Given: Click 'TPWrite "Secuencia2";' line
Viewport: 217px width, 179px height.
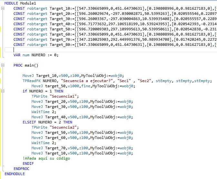Looking at the screenshot, I should [x=55, y=127].
